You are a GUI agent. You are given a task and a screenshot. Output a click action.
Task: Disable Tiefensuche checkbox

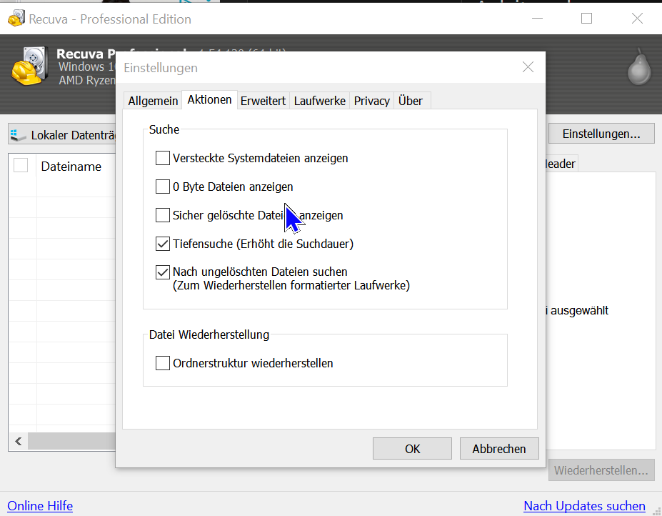tap(163, 244)
